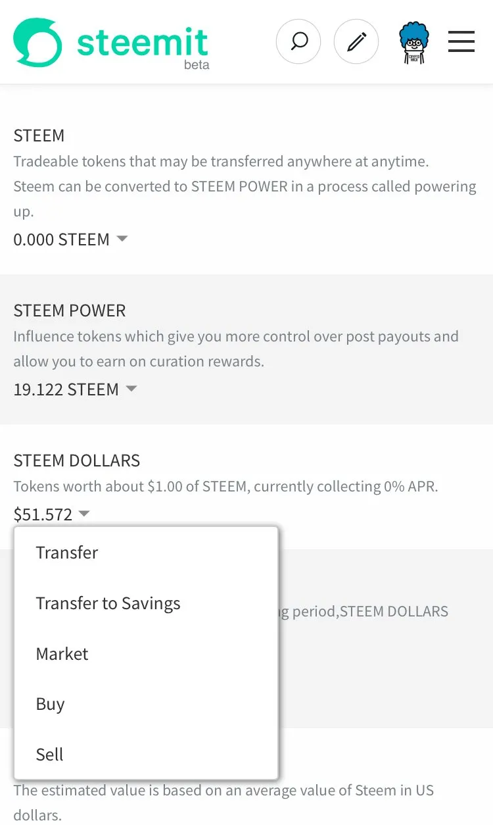Click the arrow beside 0.000 STEEM
The width and height of the screenshot is (493, 825).
pos(122,239)
